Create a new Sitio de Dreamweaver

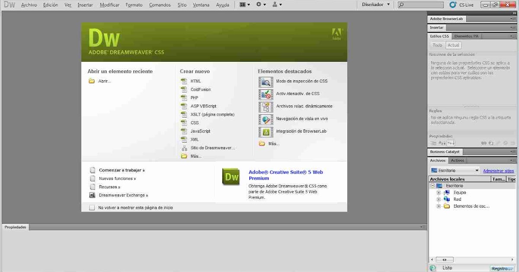click(213, 148)
